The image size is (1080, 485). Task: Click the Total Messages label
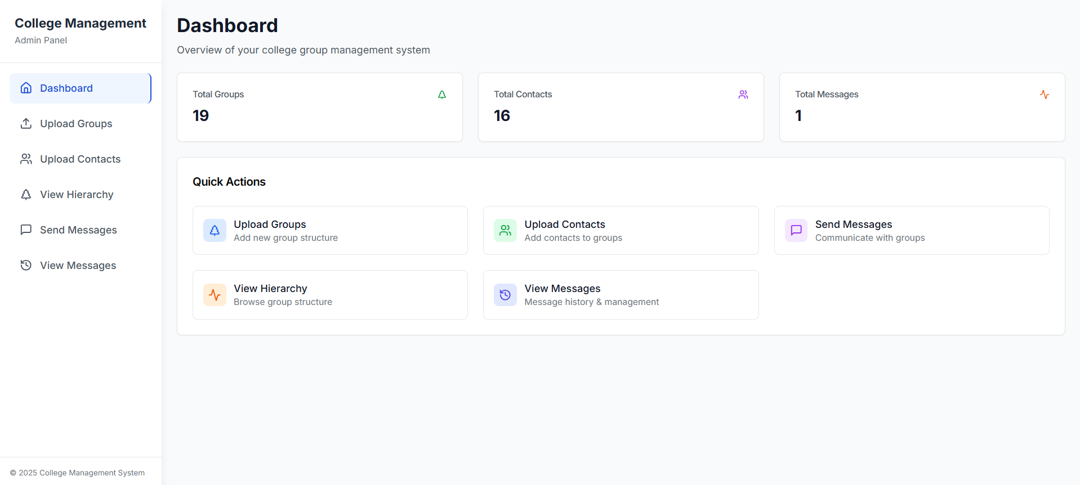point(827,95)
